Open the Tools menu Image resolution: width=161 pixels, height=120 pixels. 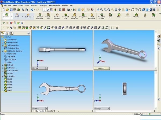(x=27, y=6)
